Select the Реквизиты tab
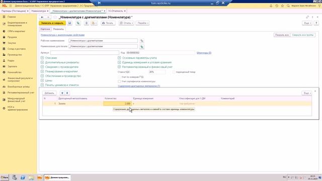 58,29
